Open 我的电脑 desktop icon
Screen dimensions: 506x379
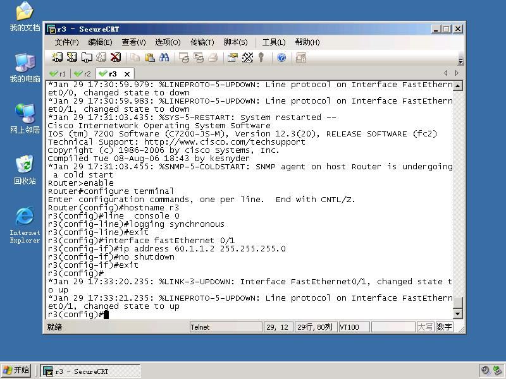click(x=25, y=68)
